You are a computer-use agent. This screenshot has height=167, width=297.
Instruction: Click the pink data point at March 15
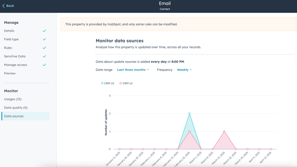coord(224,131)
